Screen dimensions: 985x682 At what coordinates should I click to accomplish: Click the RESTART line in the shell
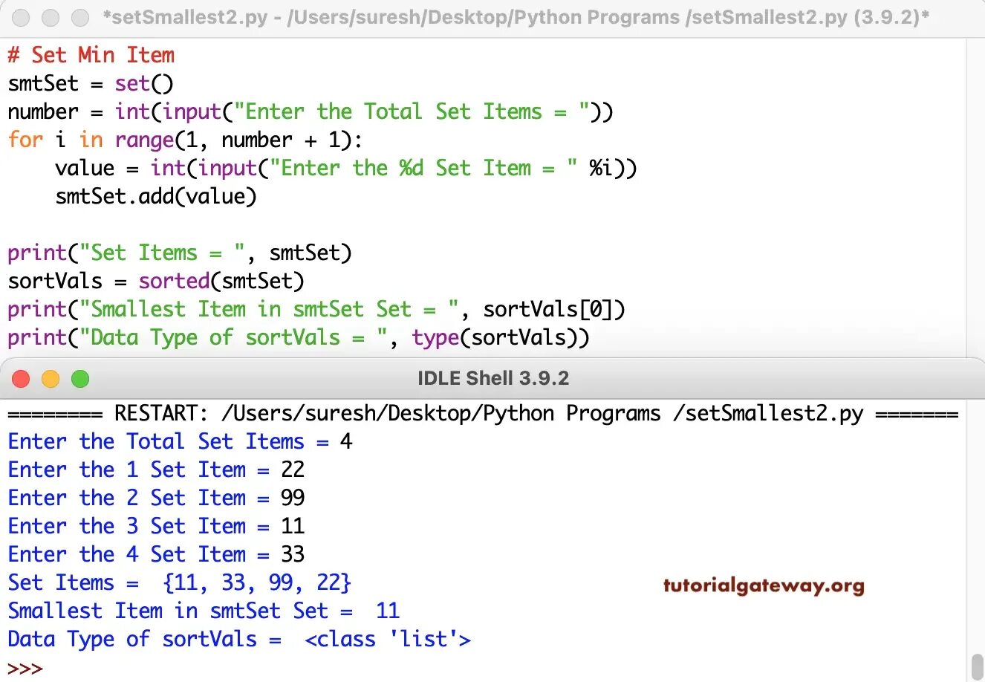click(x=483, y=413)
